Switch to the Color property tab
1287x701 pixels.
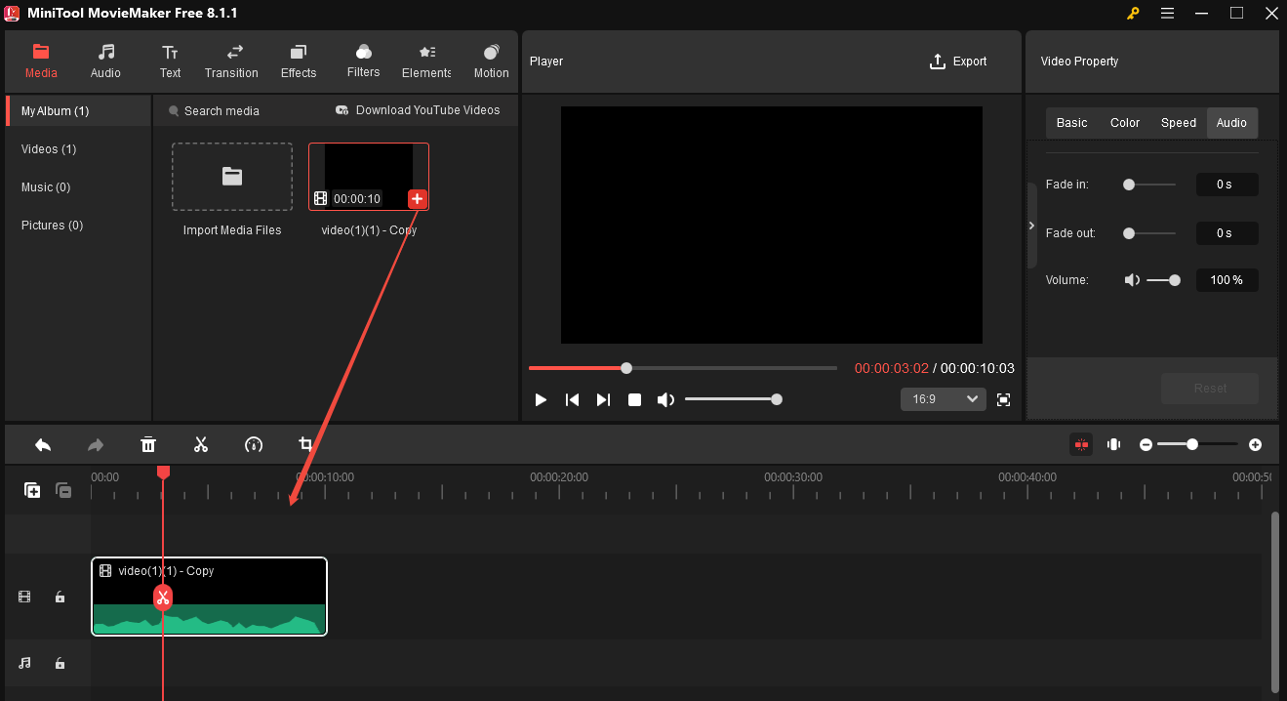click(x=1125, y=123)
